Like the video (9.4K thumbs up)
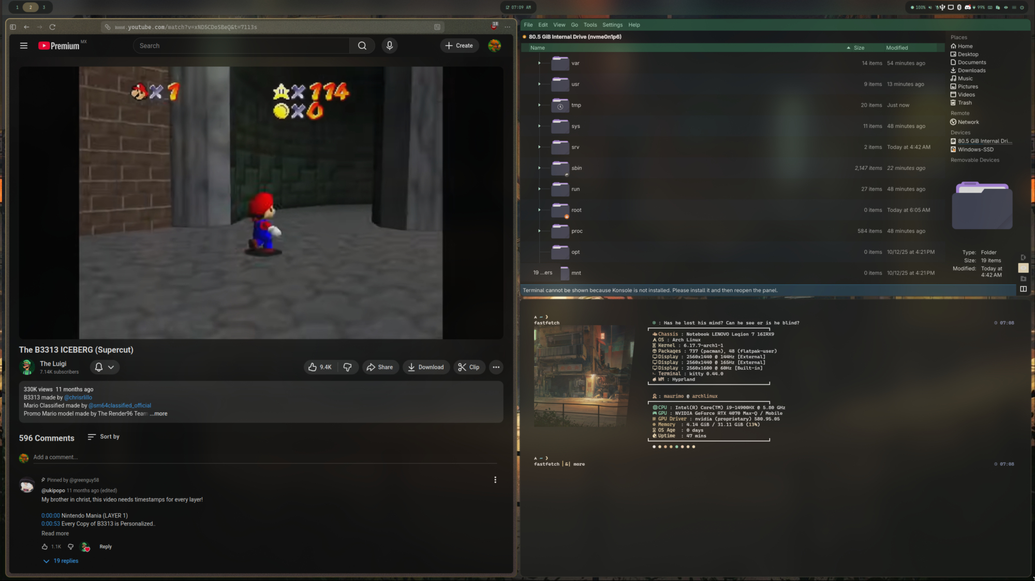The width and height of the screenshot is (1035, 581). [320, 367]
